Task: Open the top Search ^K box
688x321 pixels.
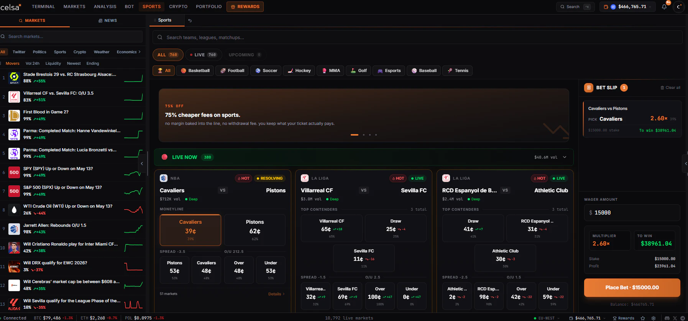Action: pyautogui.click(x=575, y=7)
